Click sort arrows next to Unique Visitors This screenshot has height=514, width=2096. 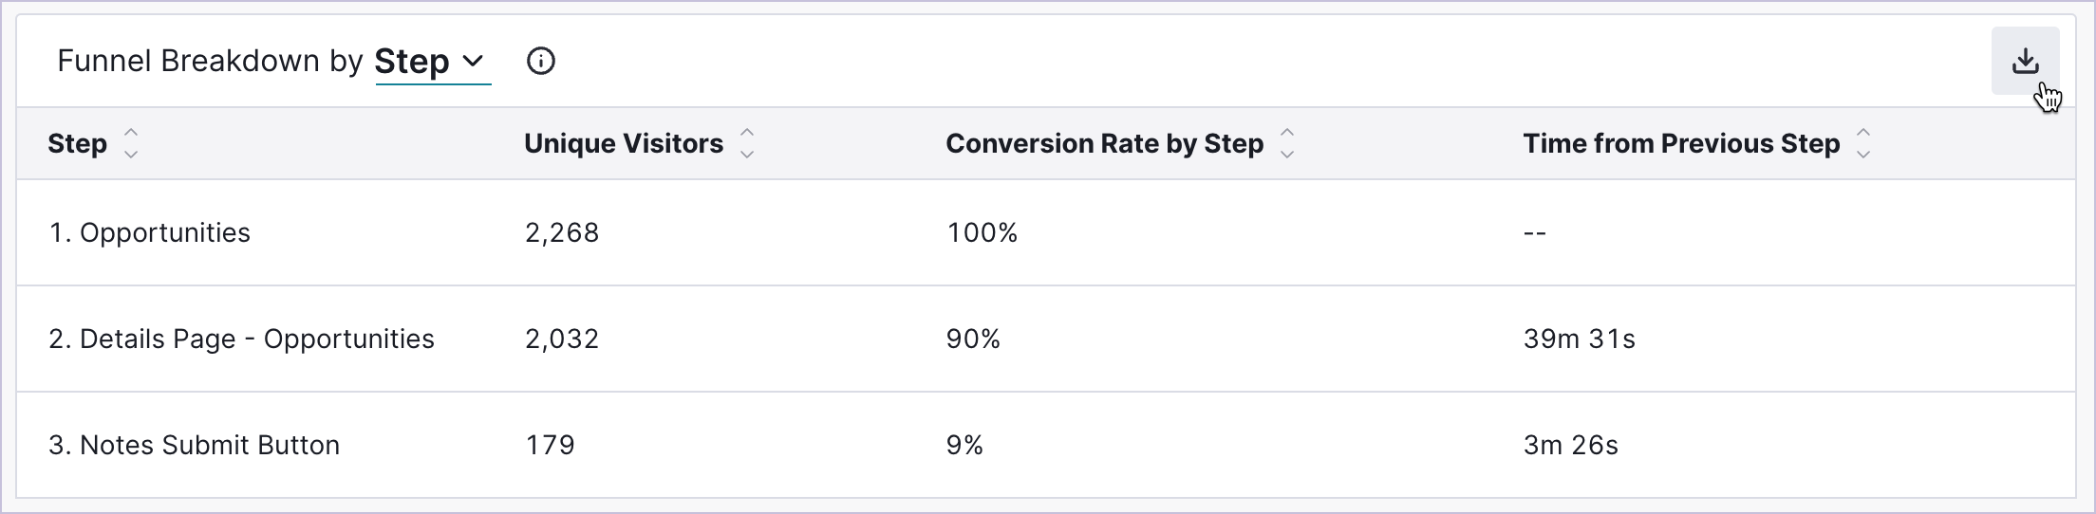pyautogui.click(x=747, y=143)
